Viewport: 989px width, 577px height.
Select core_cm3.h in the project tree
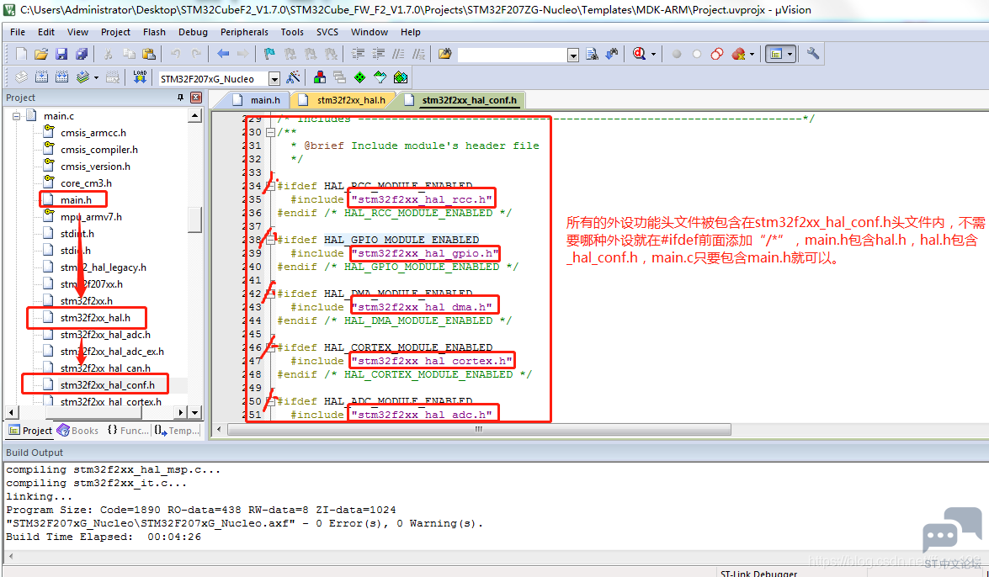86,183
